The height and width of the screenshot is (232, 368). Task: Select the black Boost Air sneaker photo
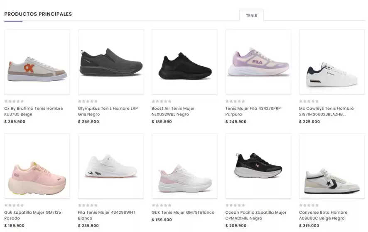coord(184,62)
